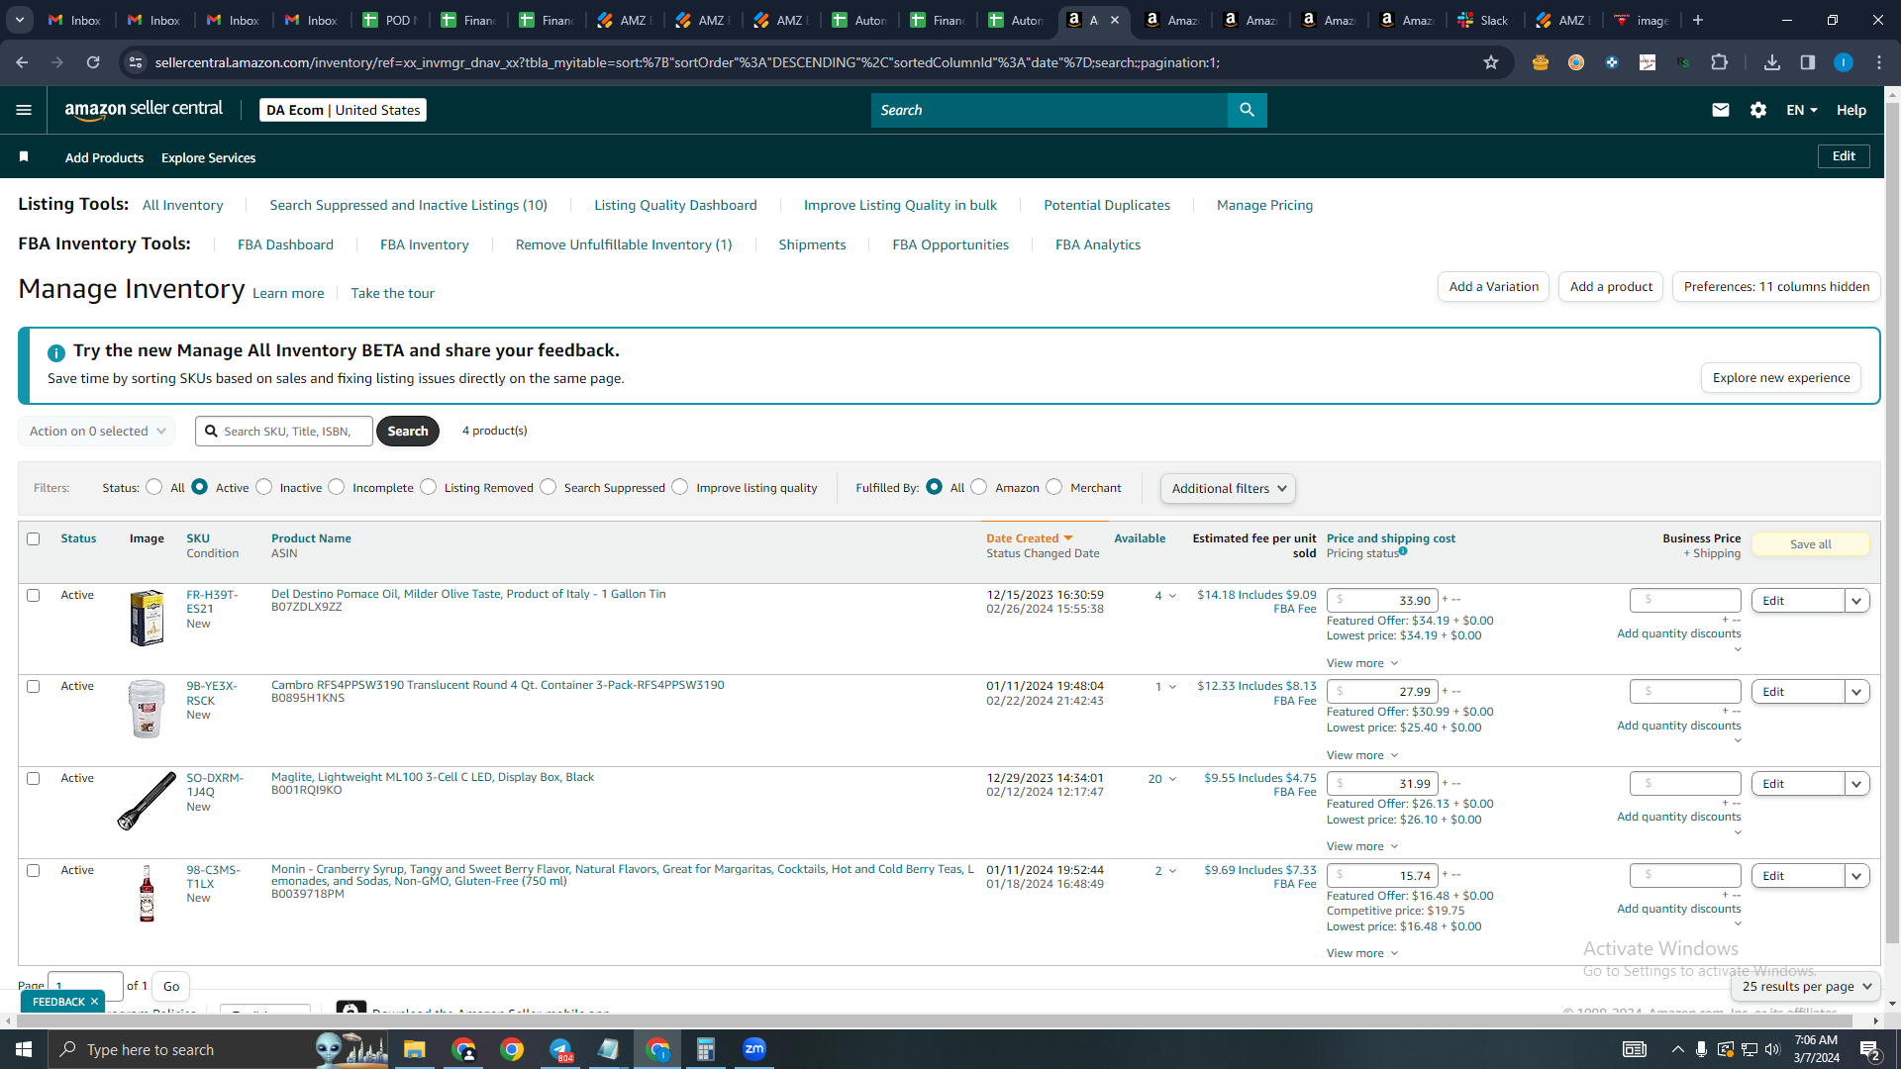Switch to the Slack browser tab
Screen dimensions: 1901x1069
[1483, 20]
